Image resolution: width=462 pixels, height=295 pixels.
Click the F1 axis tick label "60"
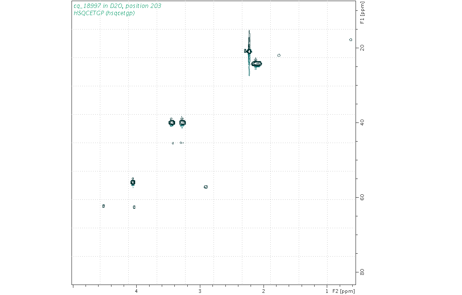coord(362,198)
